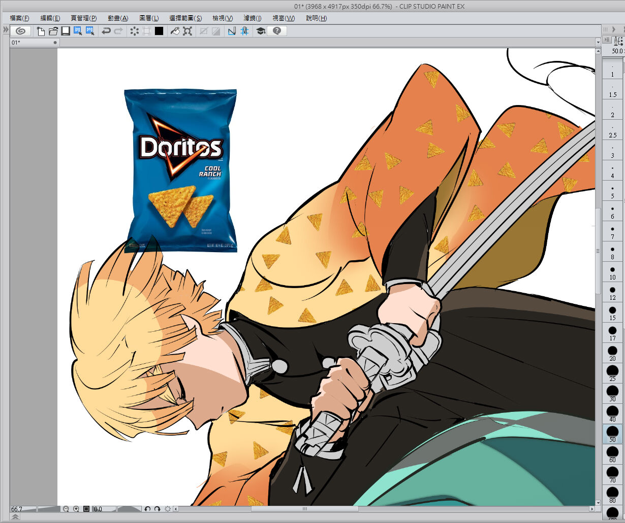Click the horizontal scrollbar right arrow
This screenshot has height=523, width=625.
592,509
